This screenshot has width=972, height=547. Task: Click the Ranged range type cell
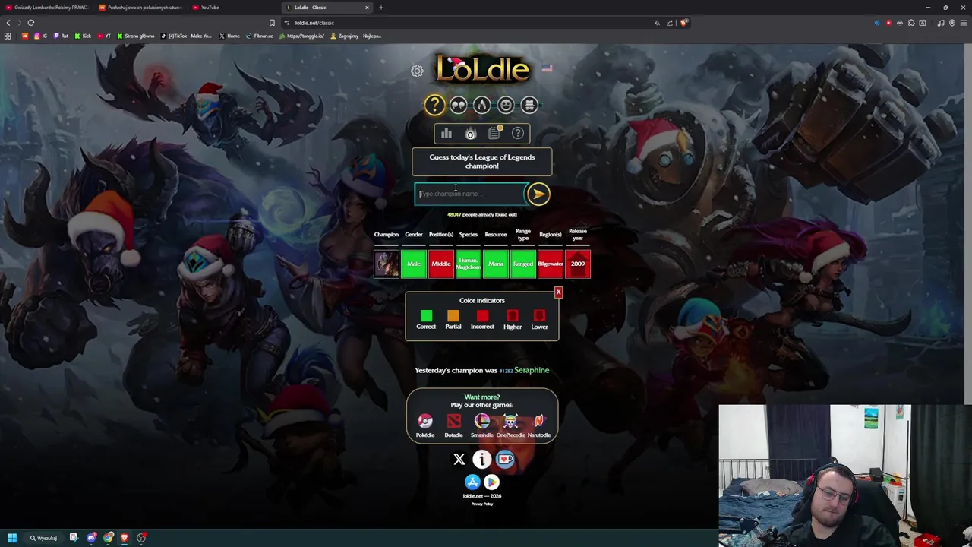523,264
